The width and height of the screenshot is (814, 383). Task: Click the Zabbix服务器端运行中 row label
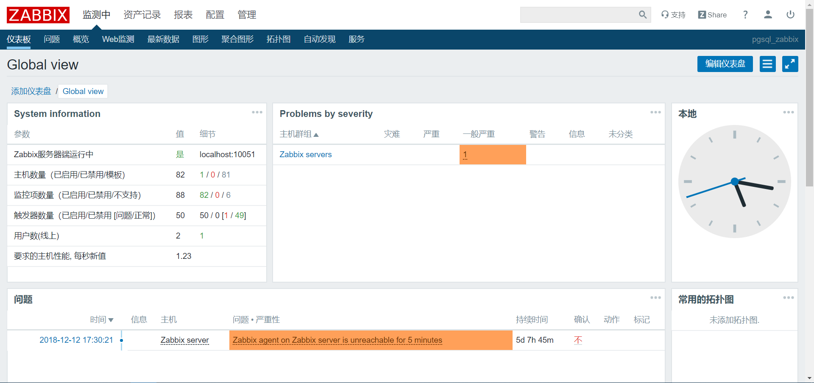53,155
